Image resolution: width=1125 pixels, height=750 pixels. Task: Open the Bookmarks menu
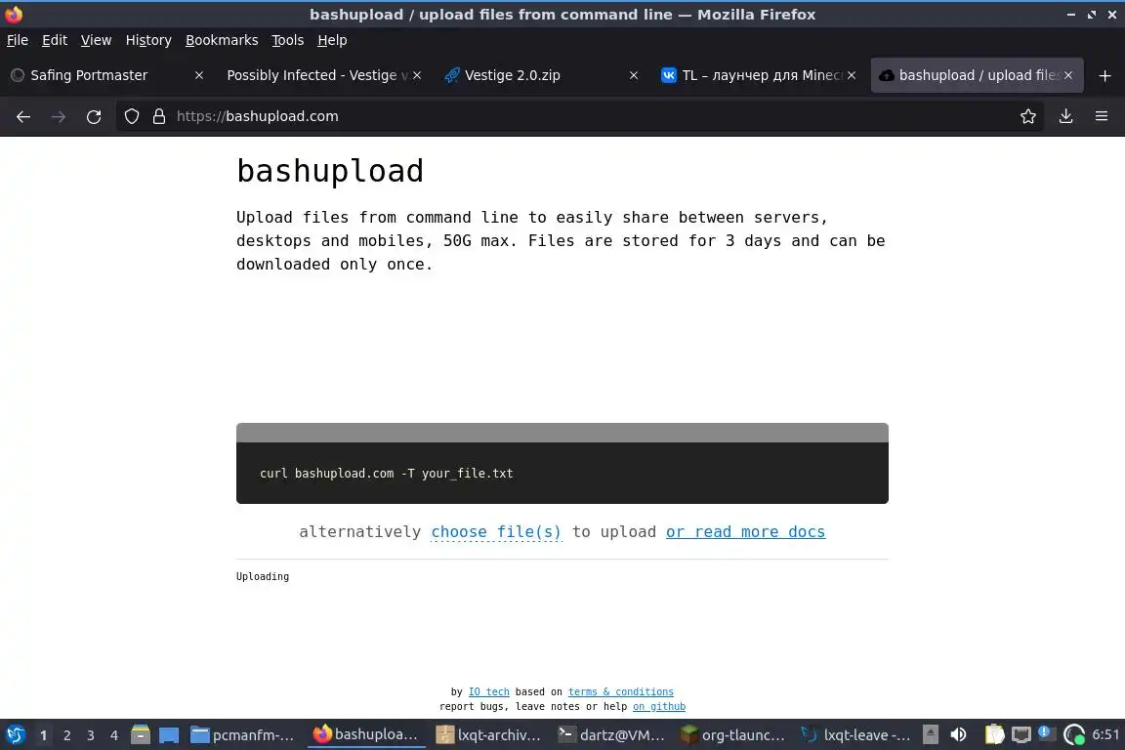pyautogui.click(x=222, y=40)
